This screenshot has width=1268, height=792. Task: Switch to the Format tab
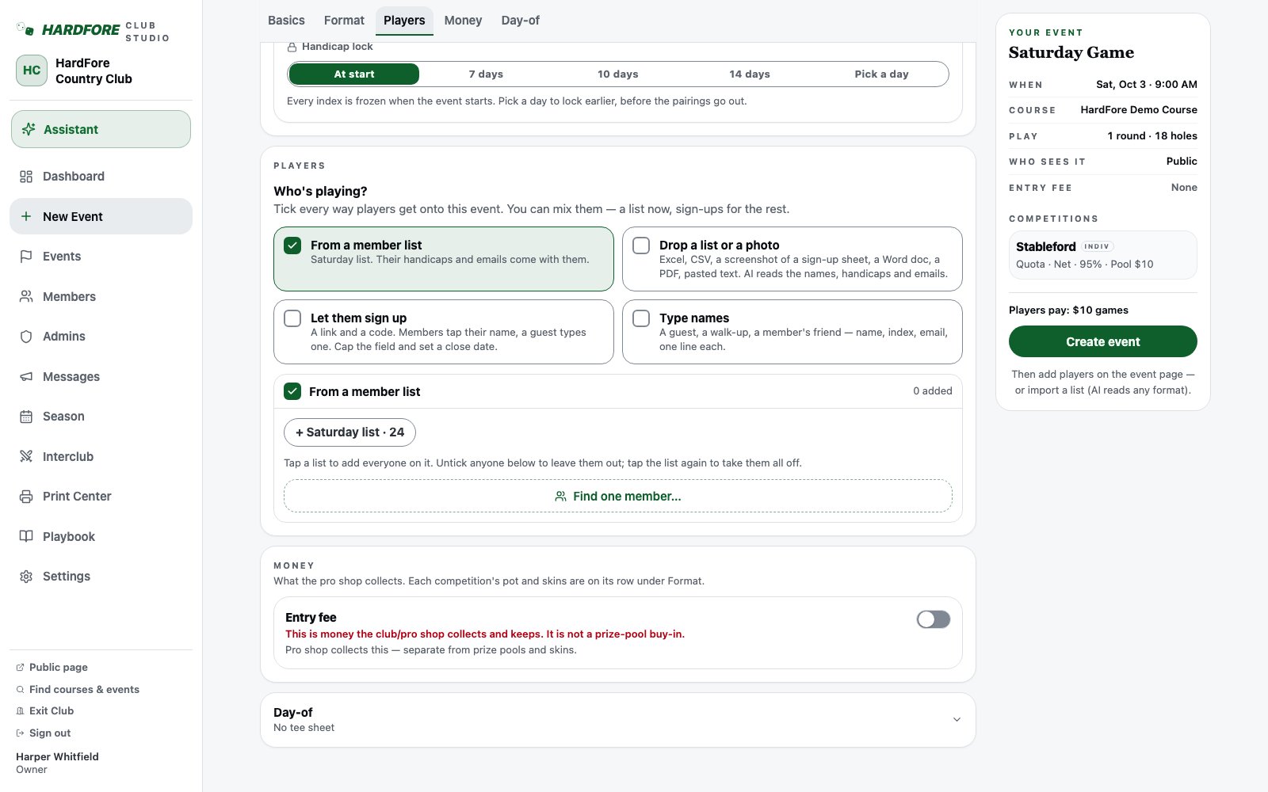coord(344,21)
